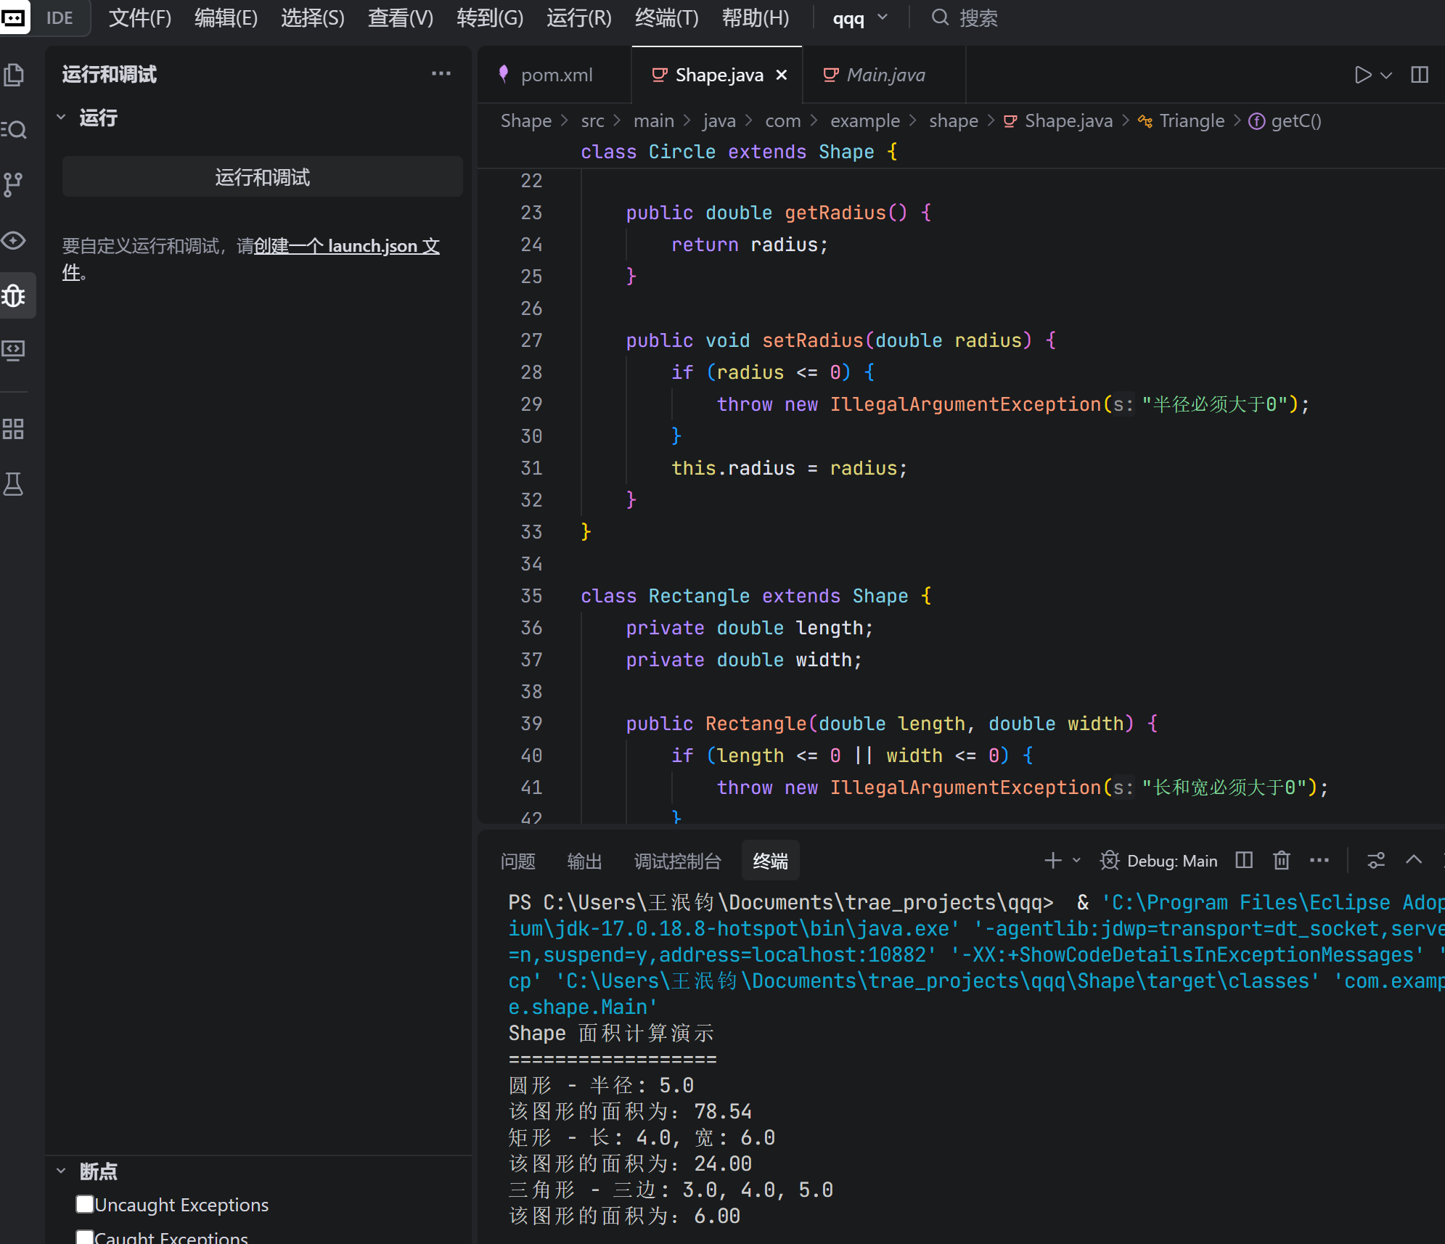1445x1244 pixels.
Task: Click the 运行和调试 button
Action: (x=262, y=177)
